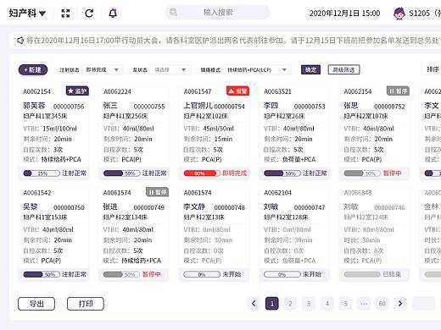The image size is (441, 330).
Task: Click the 15% progress bar on 郭芙蓉 card
Action: 42,173
